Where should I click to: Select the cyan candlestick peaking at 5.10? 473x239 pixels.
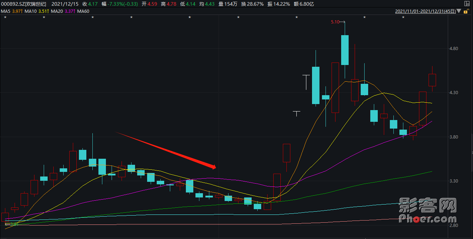345,50
